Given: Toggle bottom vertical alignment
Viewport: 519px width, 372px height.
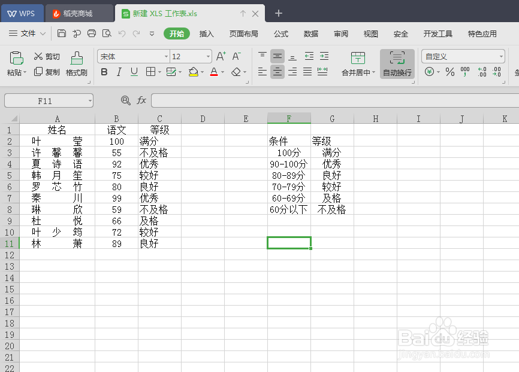Looking at the screenshot, I should click(292, 56).
